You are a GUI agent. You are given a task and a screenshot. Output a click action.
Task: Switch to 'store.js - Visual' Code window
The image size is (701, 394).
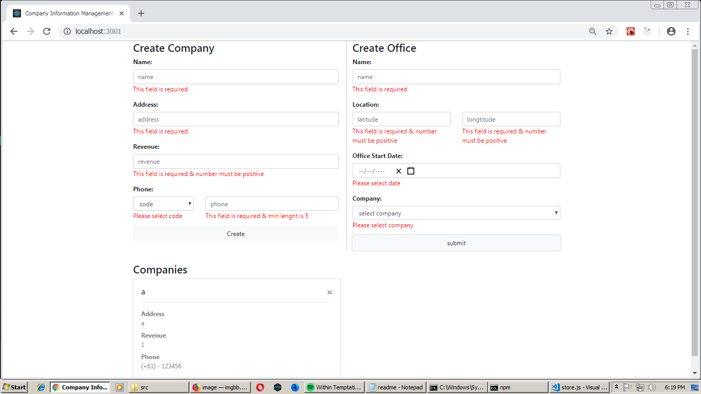579,387
